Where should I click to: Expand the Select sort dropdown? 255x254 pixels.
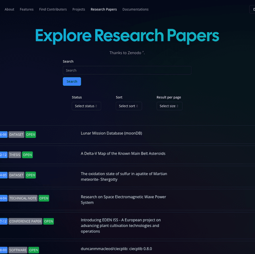[x=129, y=106]
